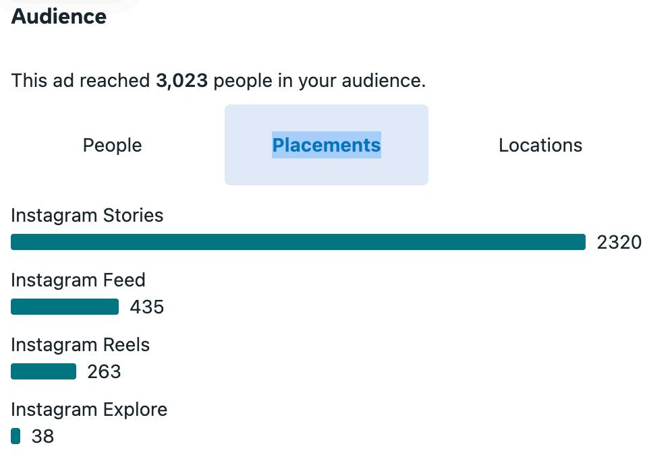Click the 263 Reels count

coord(104,372)
